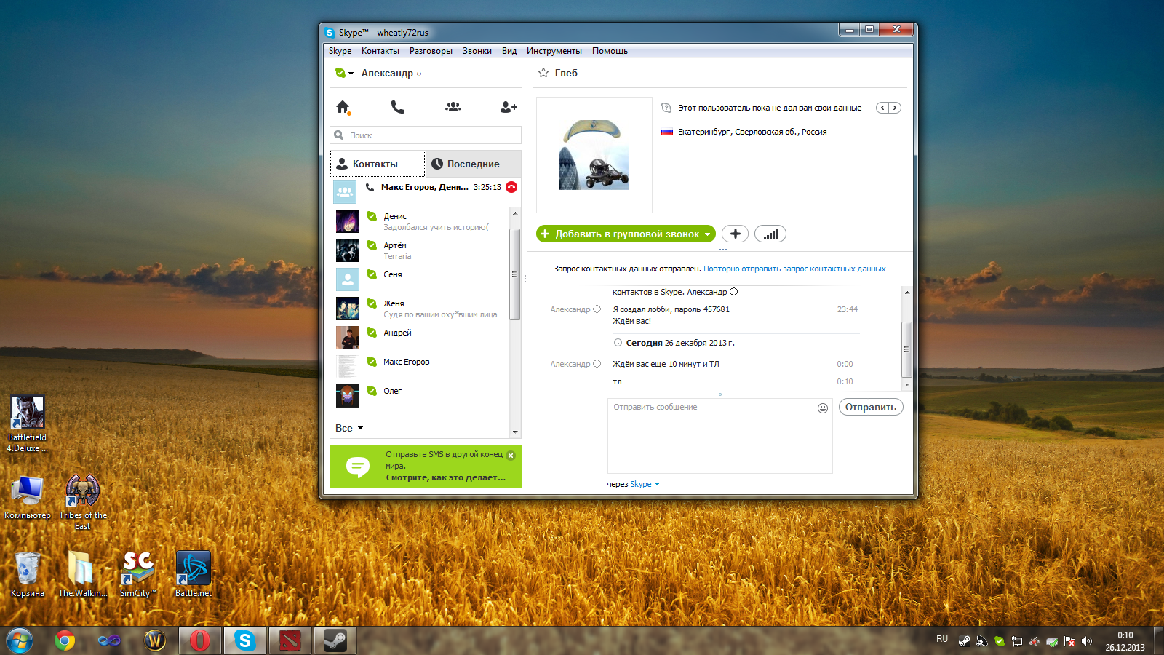Open the Инструменты menu
The image size is (1164, 655).
tap(554, 51)
